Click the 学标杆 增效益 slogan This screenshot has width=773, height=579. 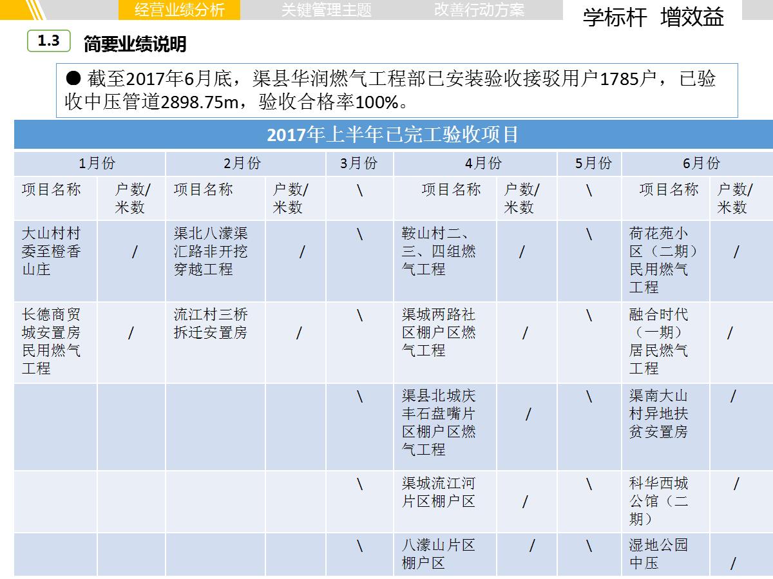(x=653, y=17)
